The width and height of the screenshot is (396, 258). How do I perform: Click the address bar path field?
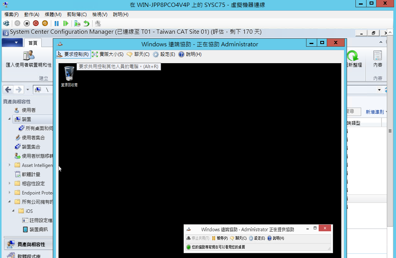click(43, 90)
